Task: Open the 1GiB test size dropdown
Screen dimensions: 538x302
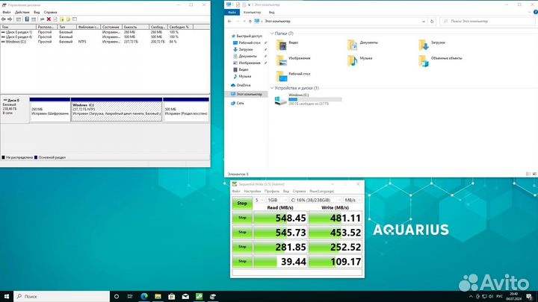Action: [277, 200]
